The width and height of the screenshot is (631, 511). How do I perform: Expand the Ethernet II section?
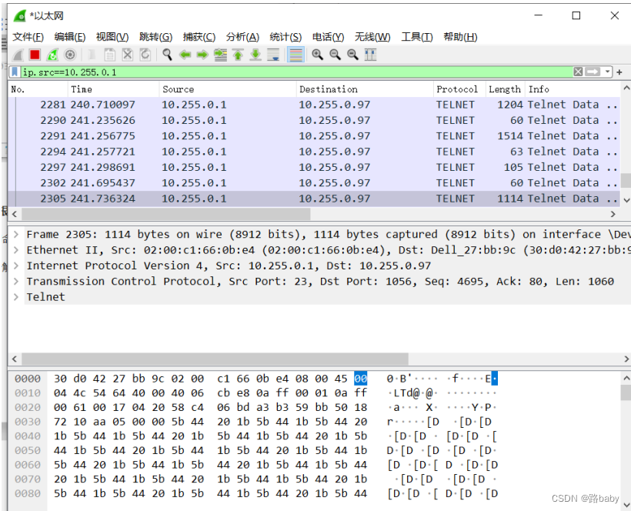[x=16, y=250]
